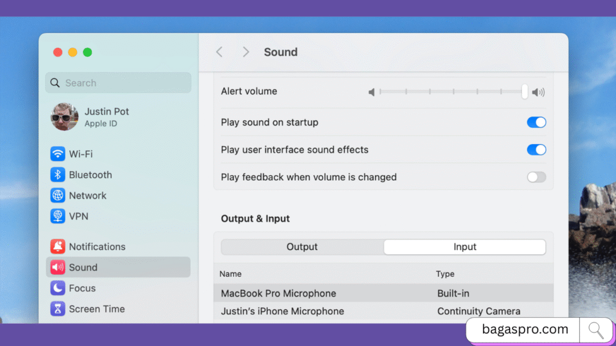The height and width of the screenshot is (346, 616).
Task: Turn off Play user interface sound effects
Action: [x=536, y=150]
